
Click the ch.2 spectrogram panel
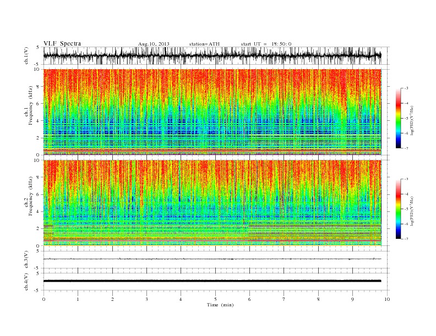pyautogui.click(x=212, y=203)
